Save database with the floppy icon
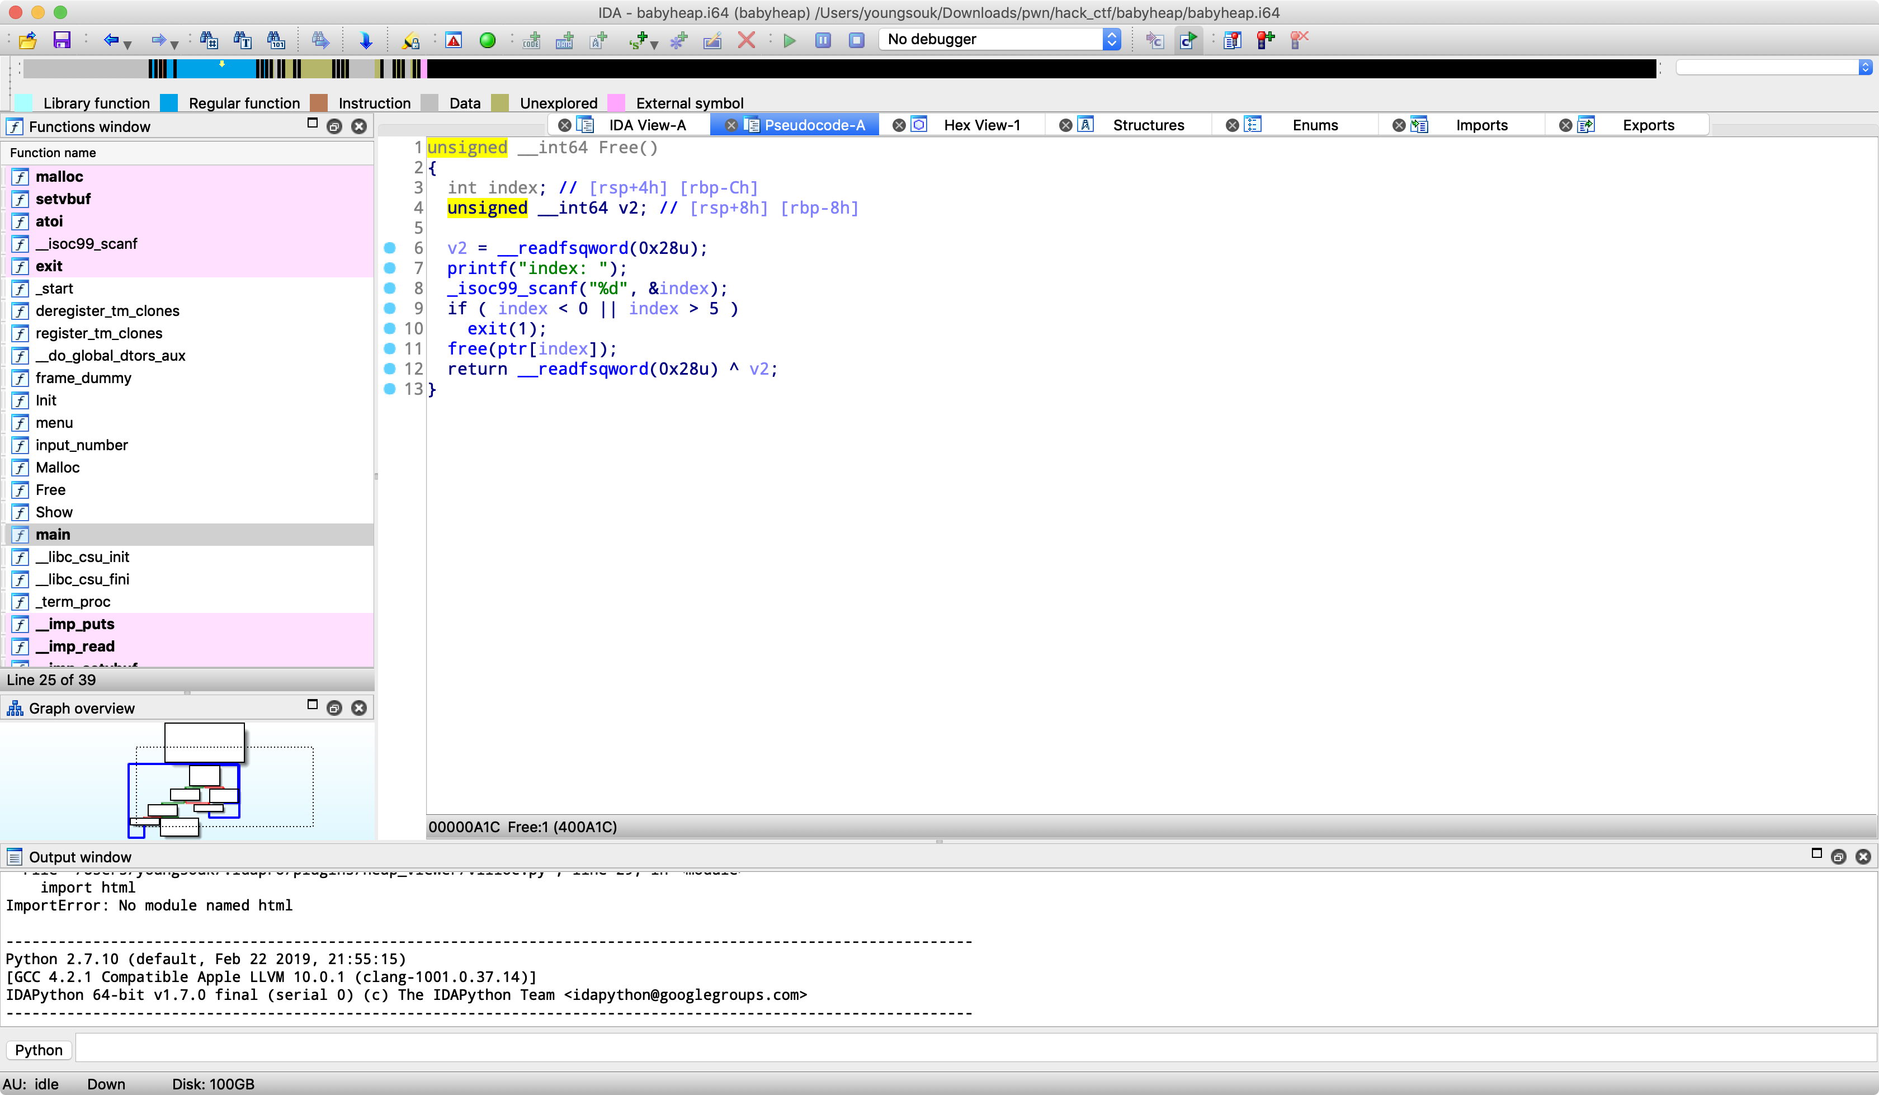1879x1095 pixels. click(62, 40)
